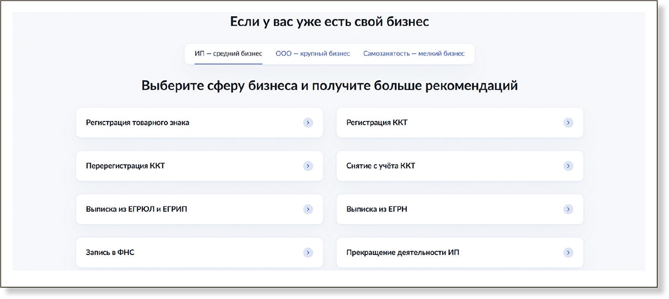Screen dimensions: 669x299
Task: Open Снятие с учёта ККТ label
Action: pyautogui.click(x=381, y=166)
